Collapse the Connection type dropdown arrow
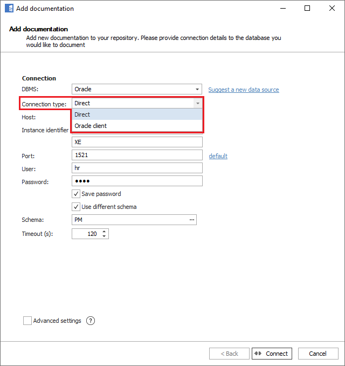 point(197,103)
